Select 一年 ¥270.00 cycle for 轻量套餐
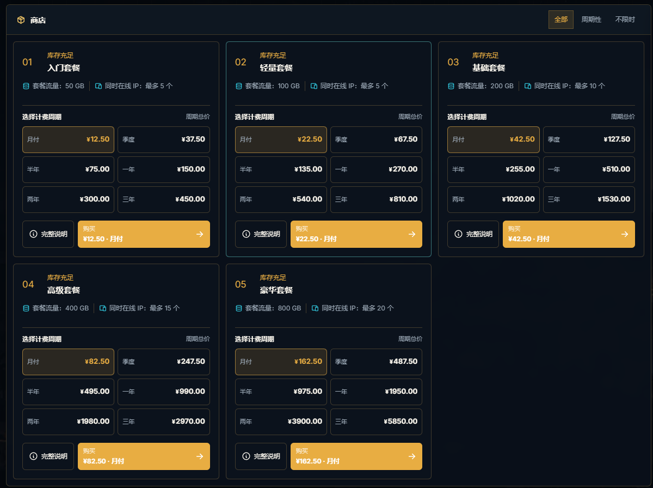The width and height of the screenshot is (653, 488). click(376, 169)
